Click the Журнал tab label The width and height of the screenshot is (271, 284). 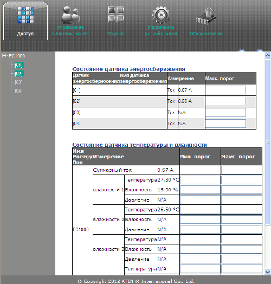pyautogui.click(x=115, y=34)
